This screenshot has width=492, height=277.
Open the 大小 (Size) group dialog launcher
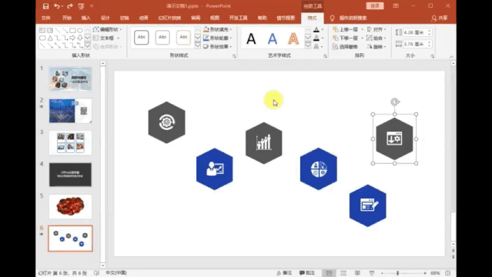433,56
